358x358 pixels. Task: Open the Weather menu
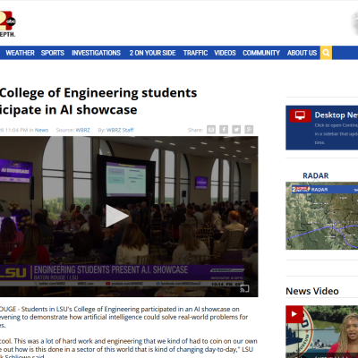[20, 53]
